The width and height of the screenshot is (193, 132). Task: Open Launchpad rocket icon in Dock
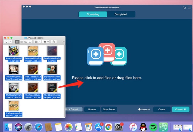(x=28, y=127)
